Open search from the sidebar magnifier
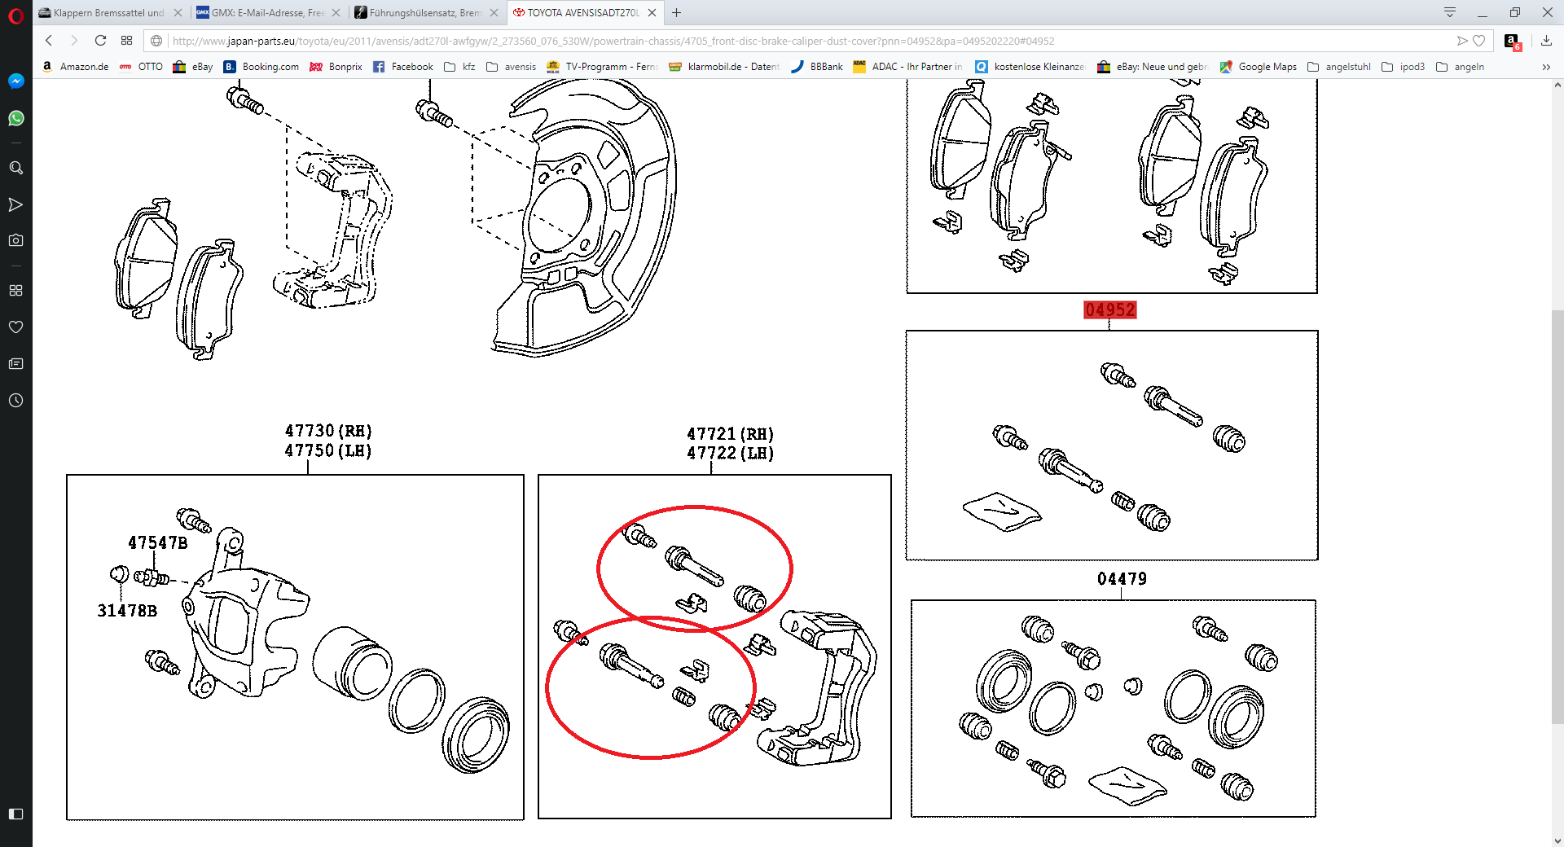The height and width of the screenshot is (847, 1564). click(x=15, y=168)
